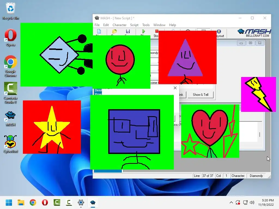Open the Edit menu
Viewport: 279px width, 209px height.
pyautogui.click(x=106, y=25)
